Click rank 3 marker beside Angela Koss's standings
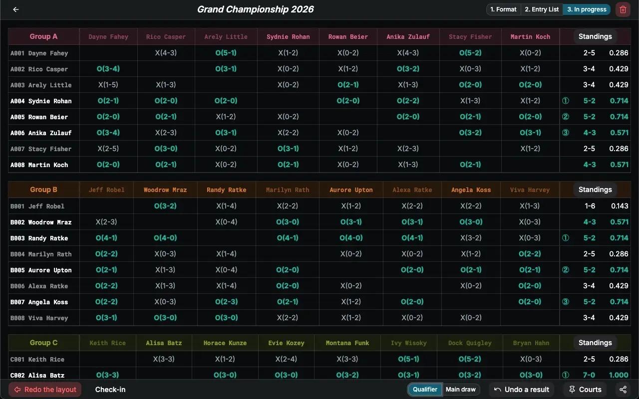The height and width of the screenshot is (399, 639). click(x=566, y=302)
